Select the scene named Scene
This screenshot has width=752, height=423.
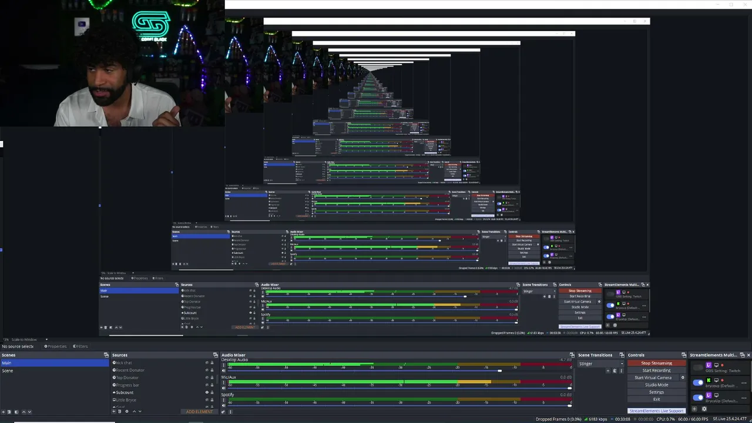point(55,371)
